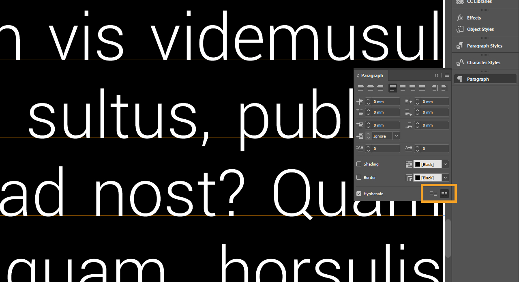
Task: Select Align center paragraph icon
Action: (371, 88)
